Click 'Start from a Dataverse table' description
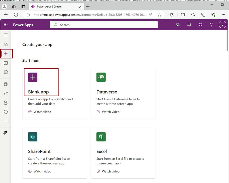 (x=118, y=101)
